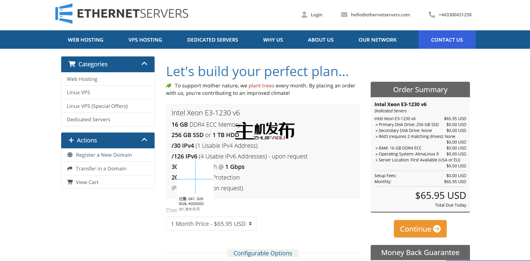Click the green leaf icon
The image size is (530, 261).
tap(169, 86)
